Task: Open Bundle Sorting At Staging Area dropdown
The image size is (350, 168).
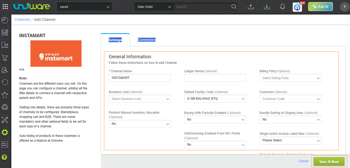Action: [x=290, y=119]
